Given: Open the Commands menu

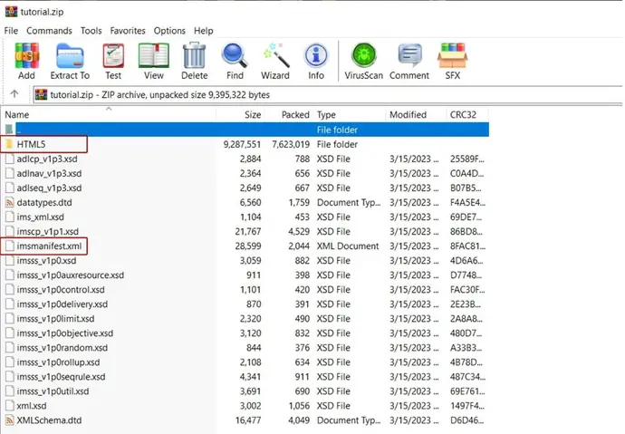Looking at the screenshot, I should (x=50, y=31).
